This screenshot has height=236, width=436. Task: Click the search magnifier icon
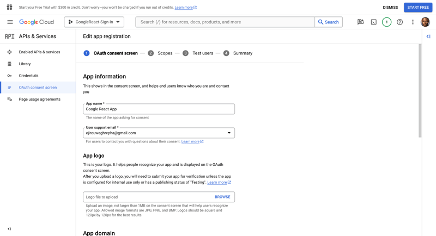[x=320, y=22]
